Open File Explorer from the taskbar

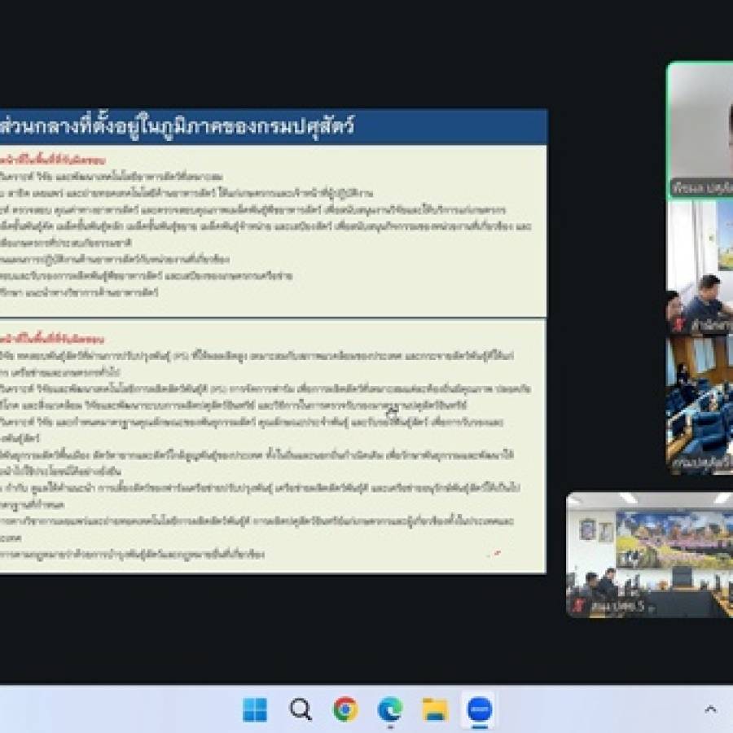pyautogui.click(x=435, y=709)
